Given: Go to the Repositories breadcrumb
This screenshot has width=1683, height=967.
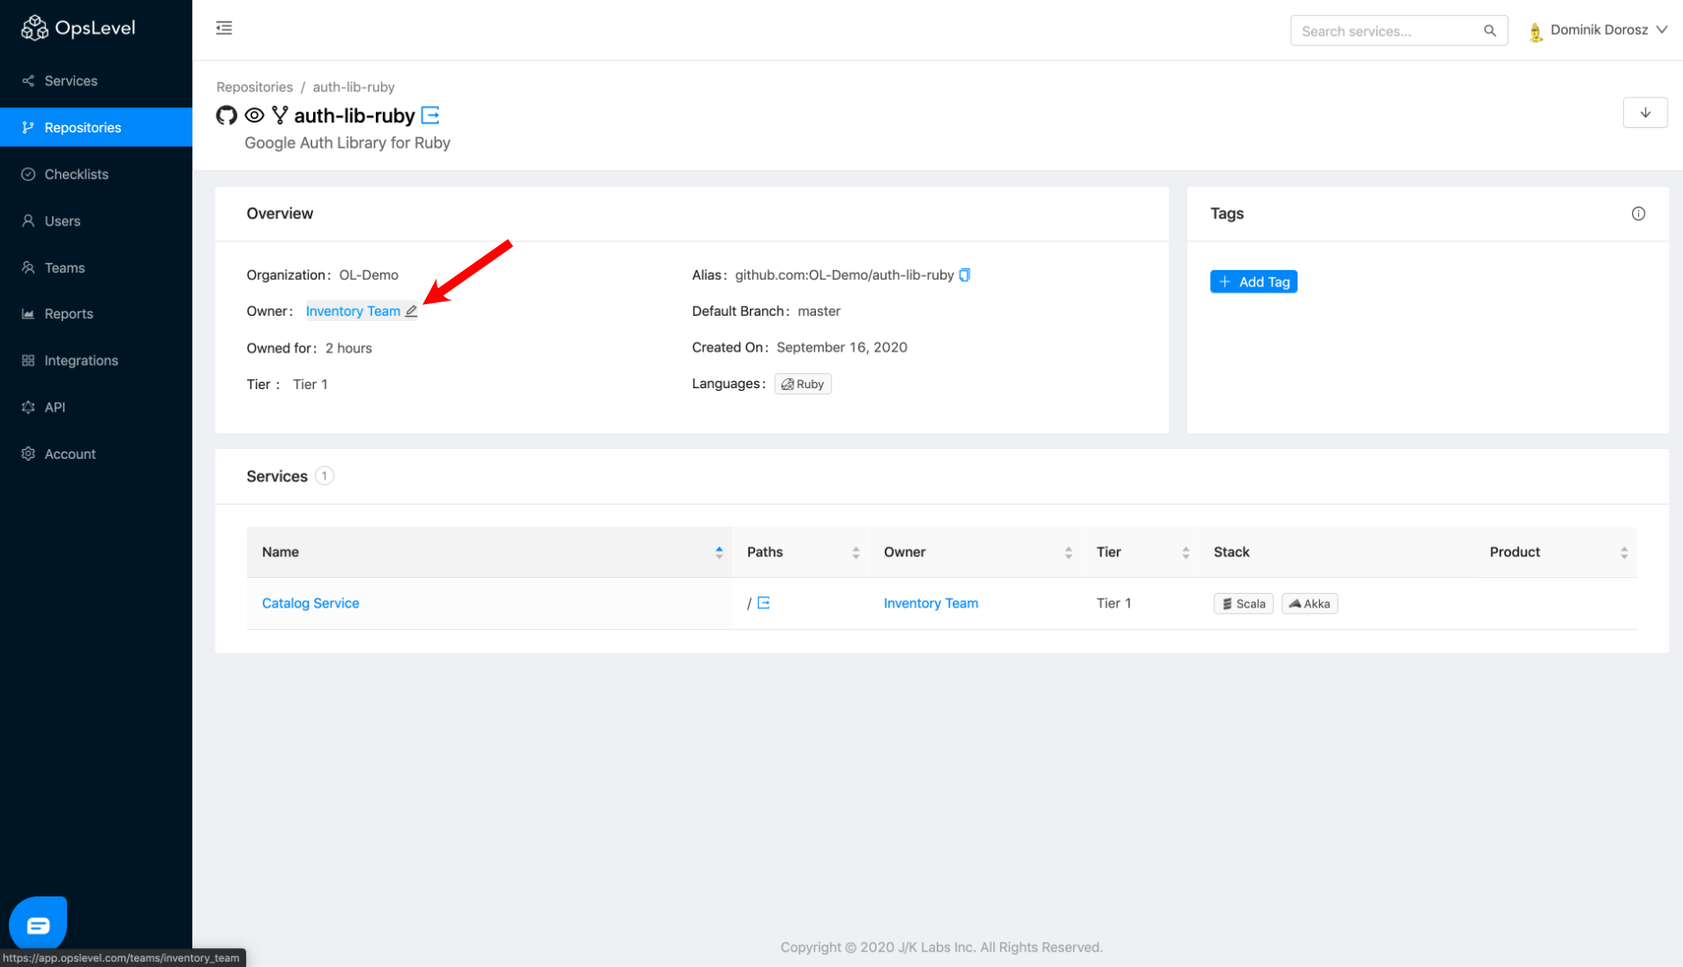Looking at the screenshot, I should pos(254,87).
